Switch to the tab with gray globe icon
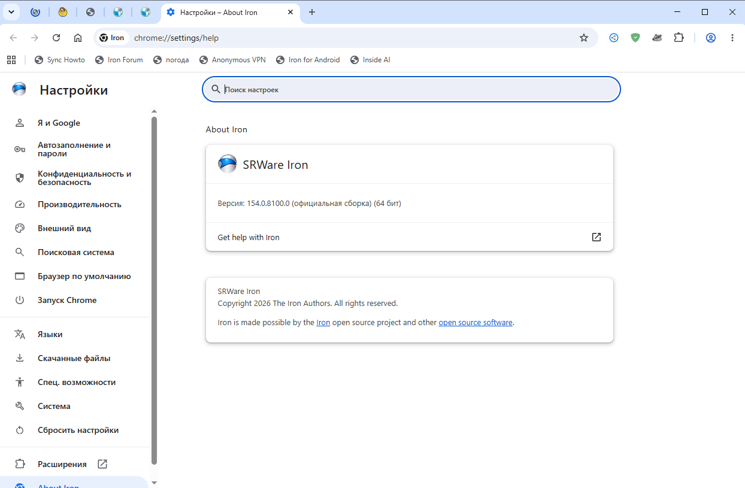Viewport: 745px width, 488px height. [90, 12]
